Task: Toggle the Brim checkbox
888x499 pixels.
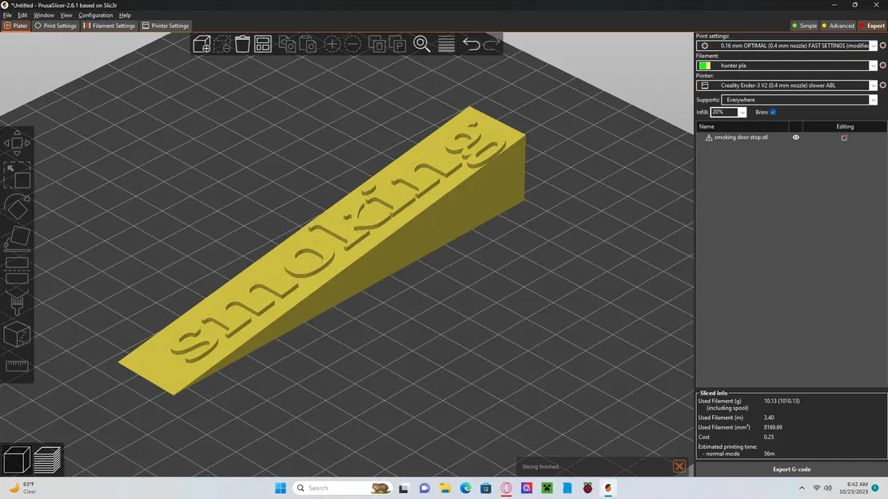Action: coord(773,112)
